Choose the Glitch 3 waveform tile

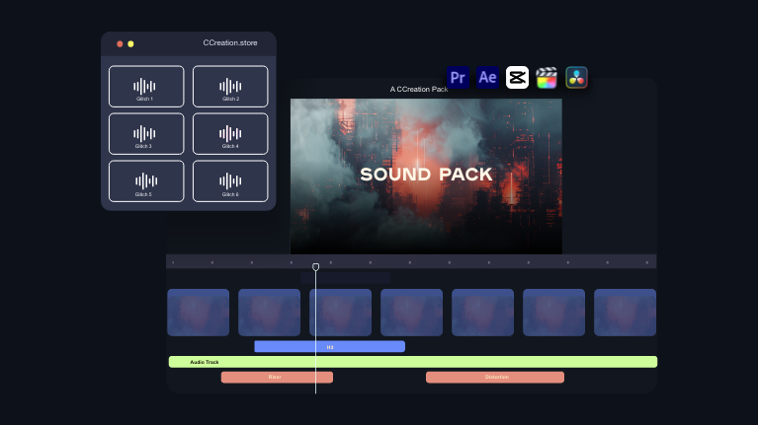[x=146, y=134]
